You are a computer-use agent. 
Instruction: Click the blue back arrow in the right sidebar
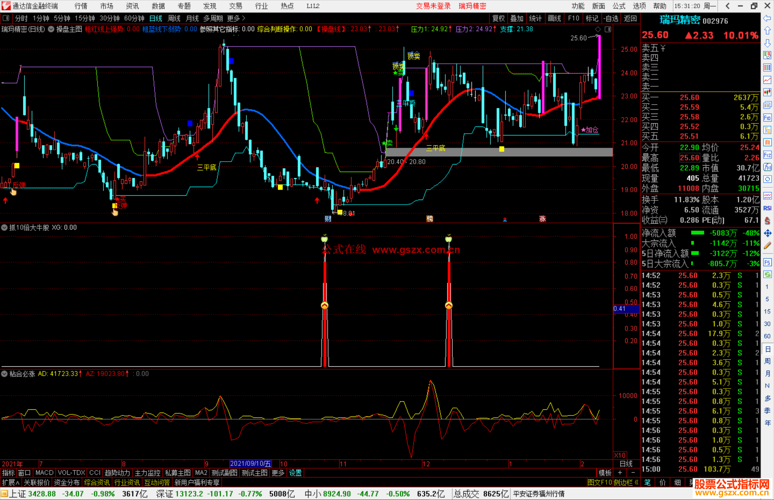pyautogui.click(x=767, y=18)
